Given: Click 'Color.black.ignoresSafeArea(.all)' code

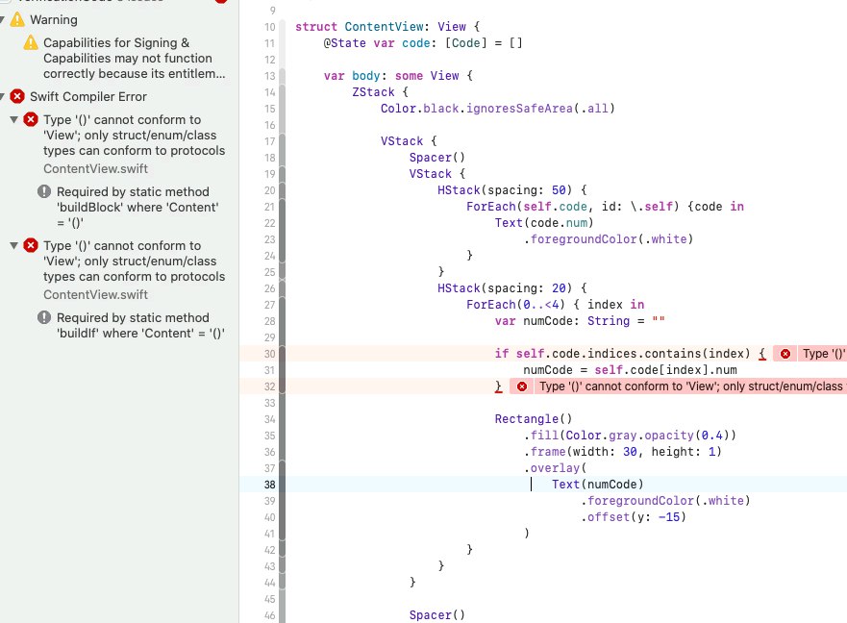Looking at the screenshot, I should [x=497, y=108].
